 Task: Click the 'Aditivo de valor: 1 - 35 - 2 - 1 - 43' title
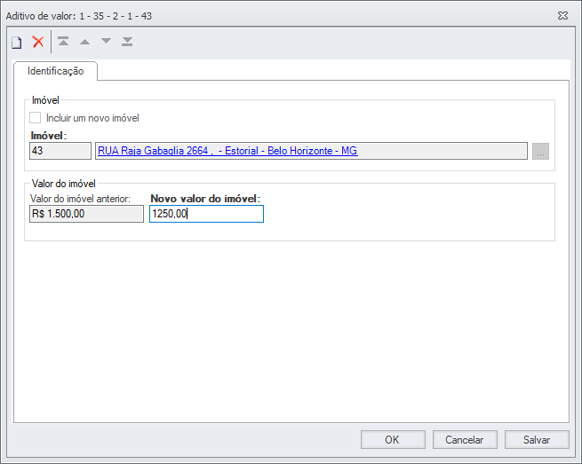(79, 16)
